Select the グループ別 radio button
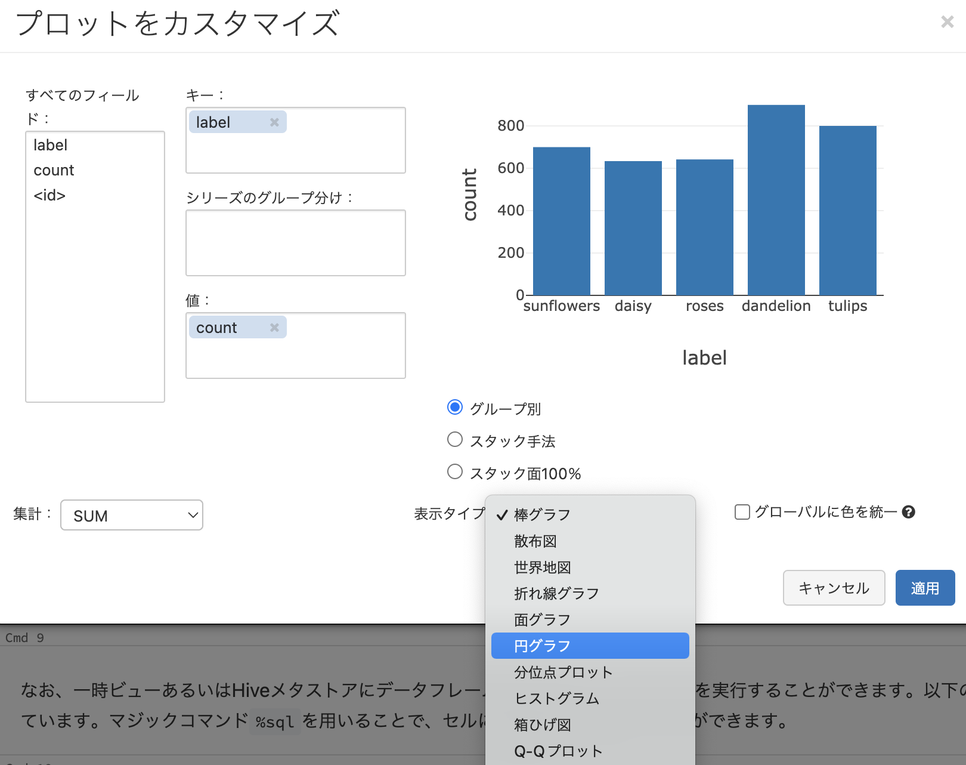Image resolution: width=966 pixels, height=765 pixels. coord(455,408)
